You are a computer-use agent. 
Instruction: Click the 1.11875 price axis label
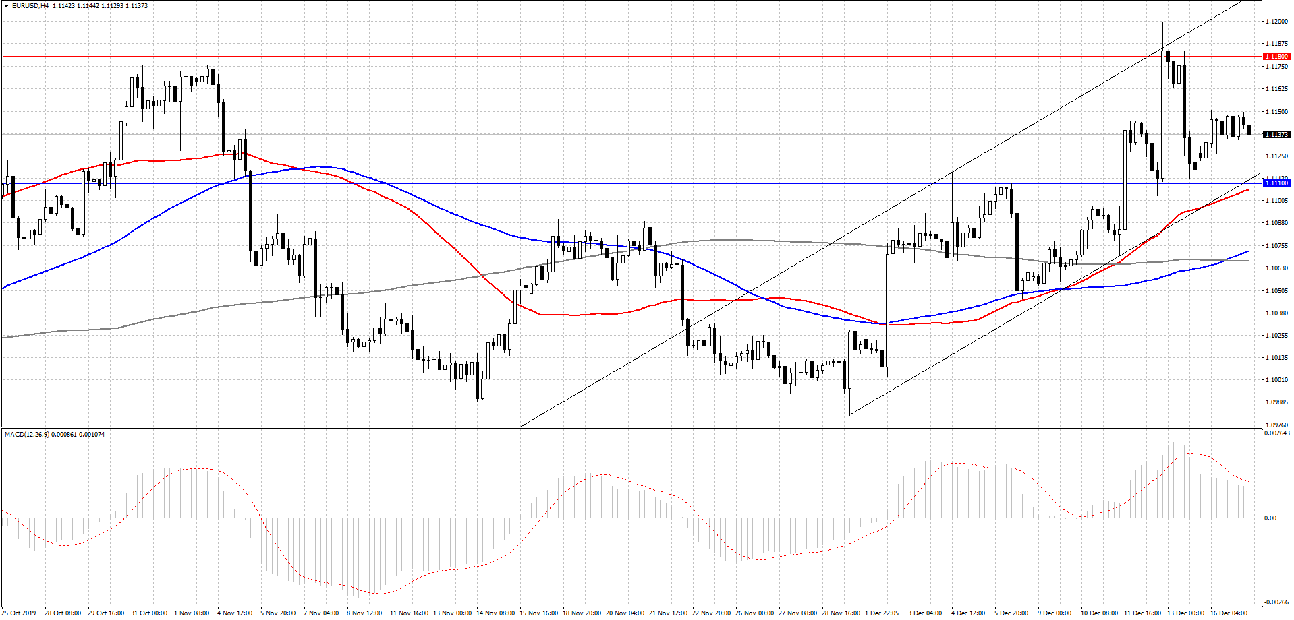pyautogui.click(x=1277, y=44)
